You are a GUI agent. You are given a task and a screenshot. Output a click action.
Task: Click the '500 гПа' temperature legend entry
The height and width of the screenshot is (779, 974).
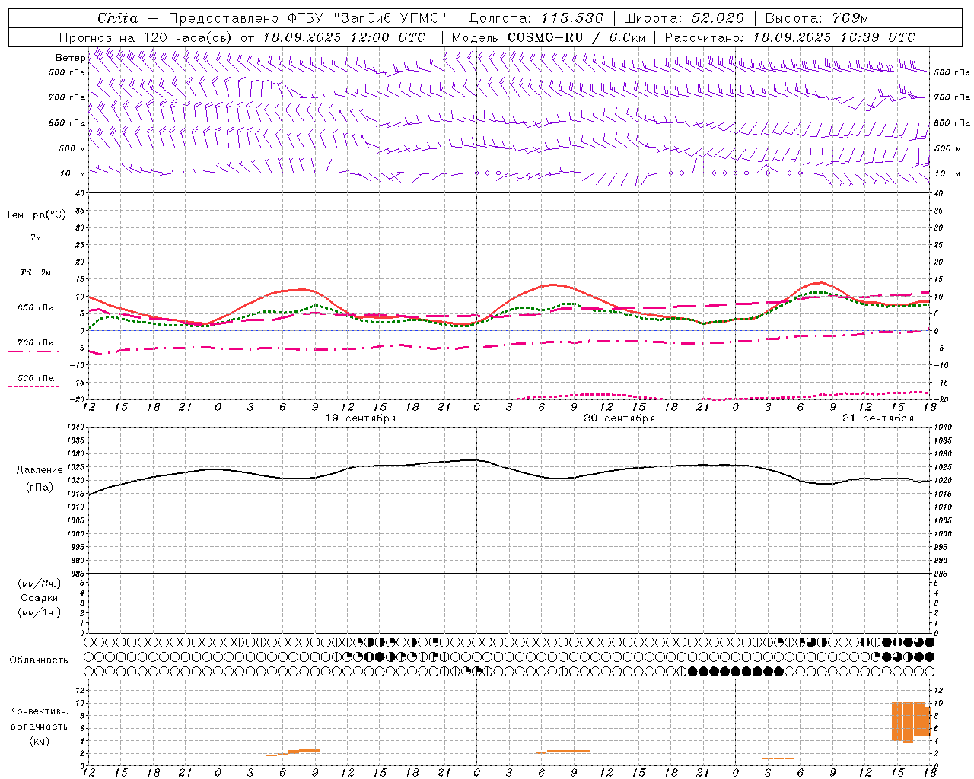click(36, 378)
